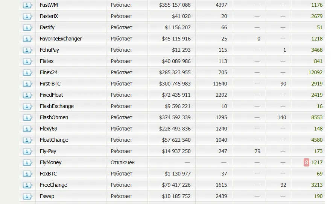Viewport: 336px width, 204px height.
Task: Click info icon beside FlashObmen
Action: (x=27, y=117)
